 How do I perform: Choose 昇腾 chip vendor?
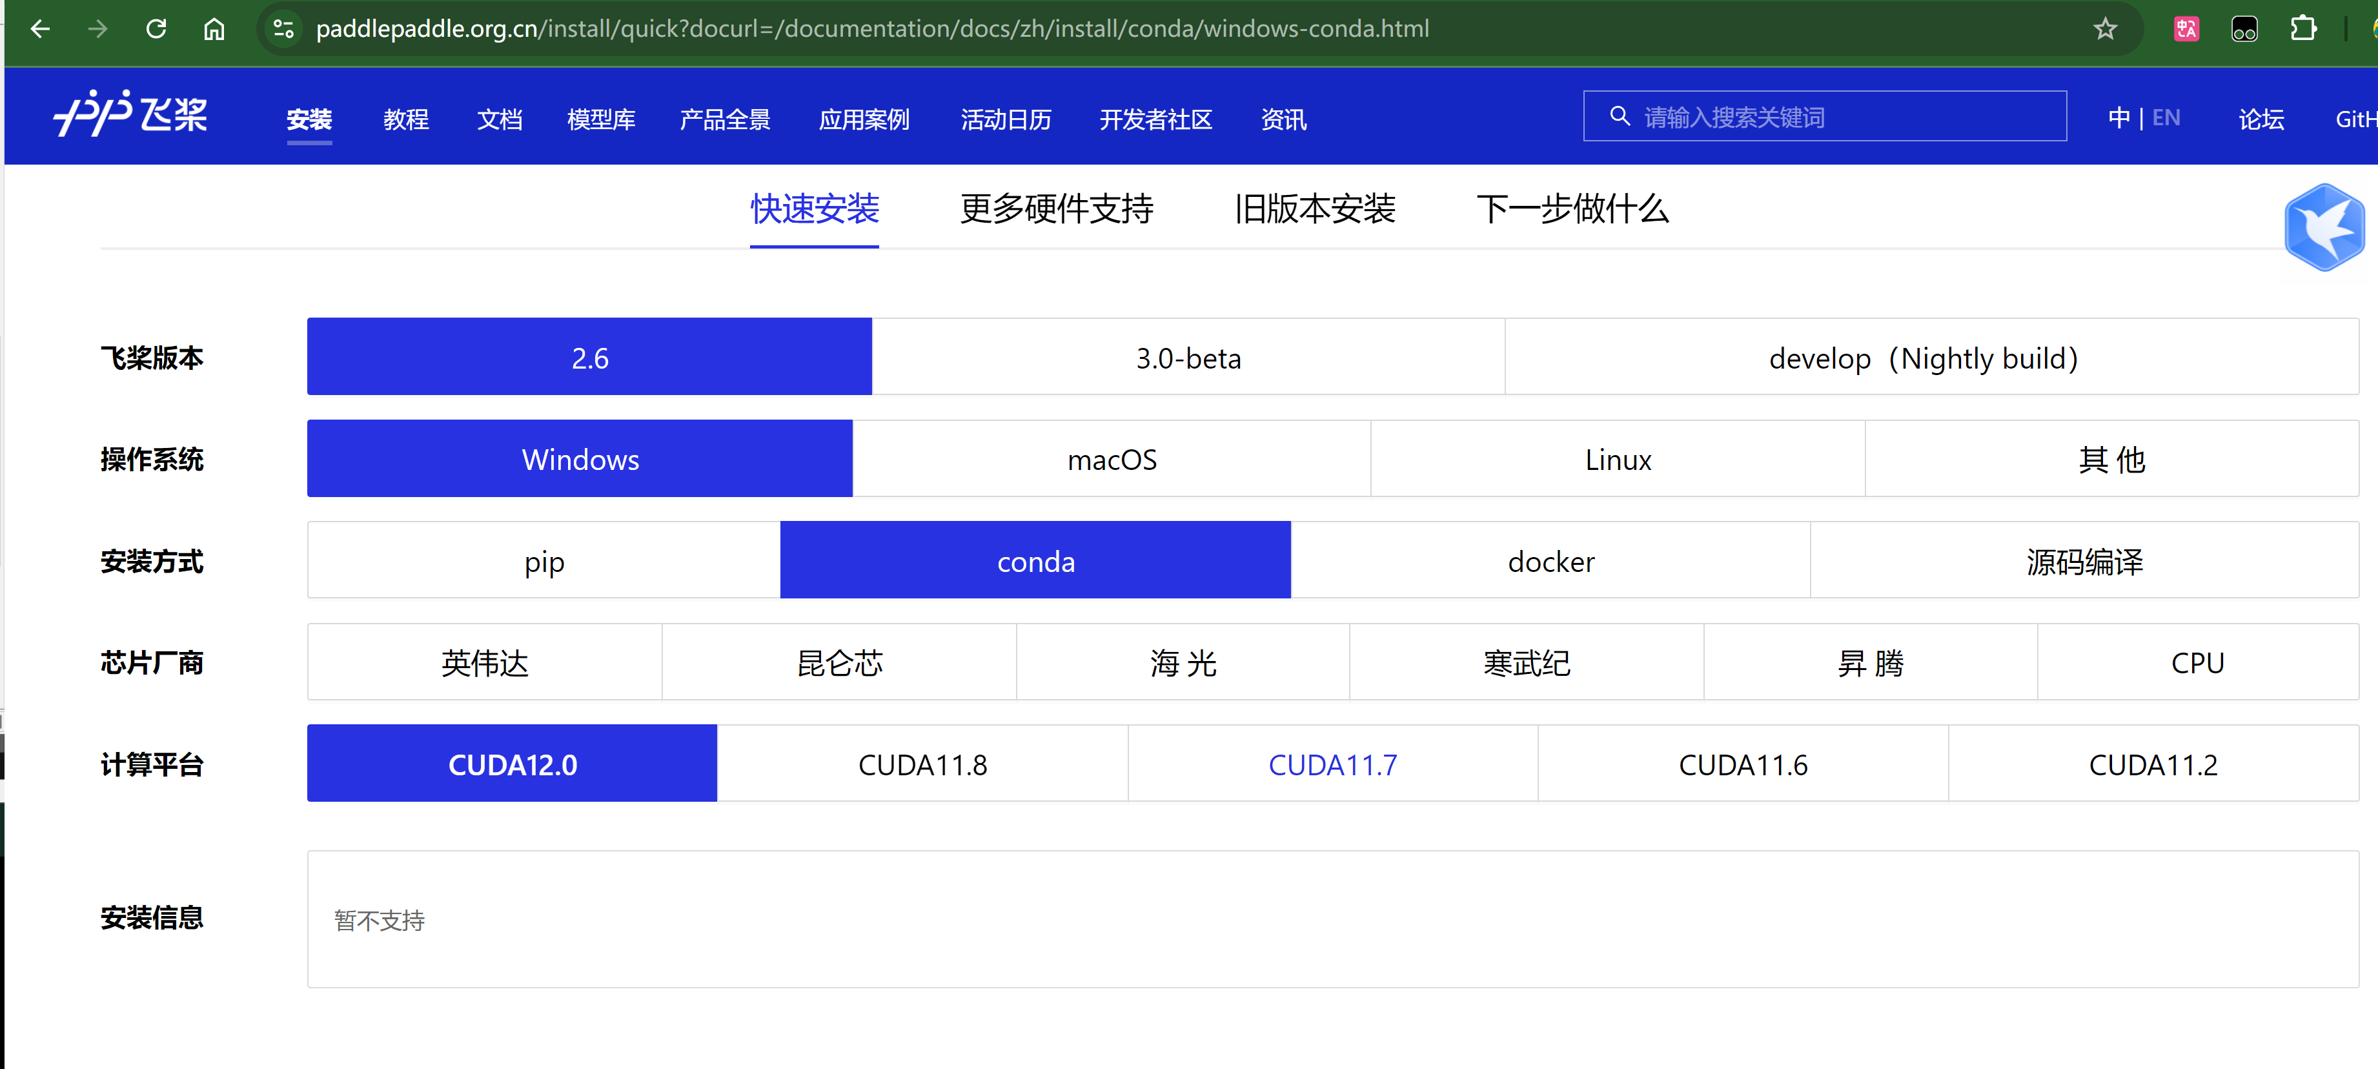pyautogui.click(x=1870, y=662)
